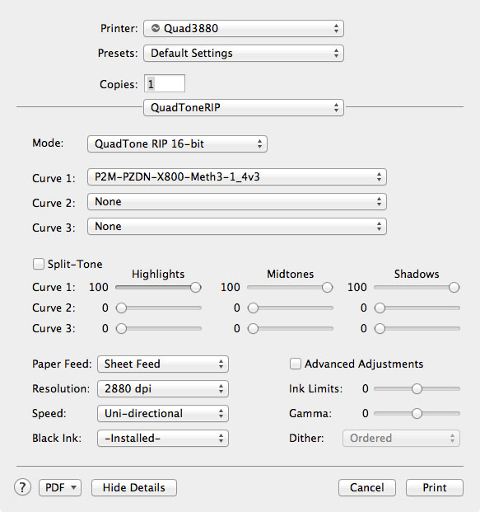The height and width of the screenshot is (512, 480).
Task: Click the Gamma slider handle
Action: tap(417, 413)
